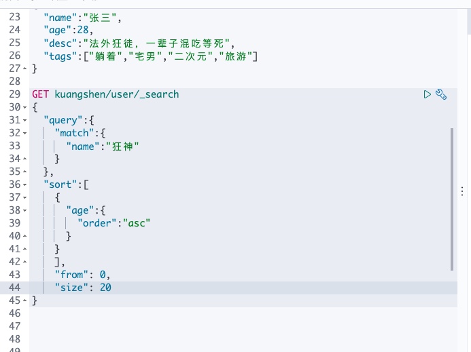Fold the "match" block at line 32
Viewport: 471px width, 352px height.
[25, 133]
